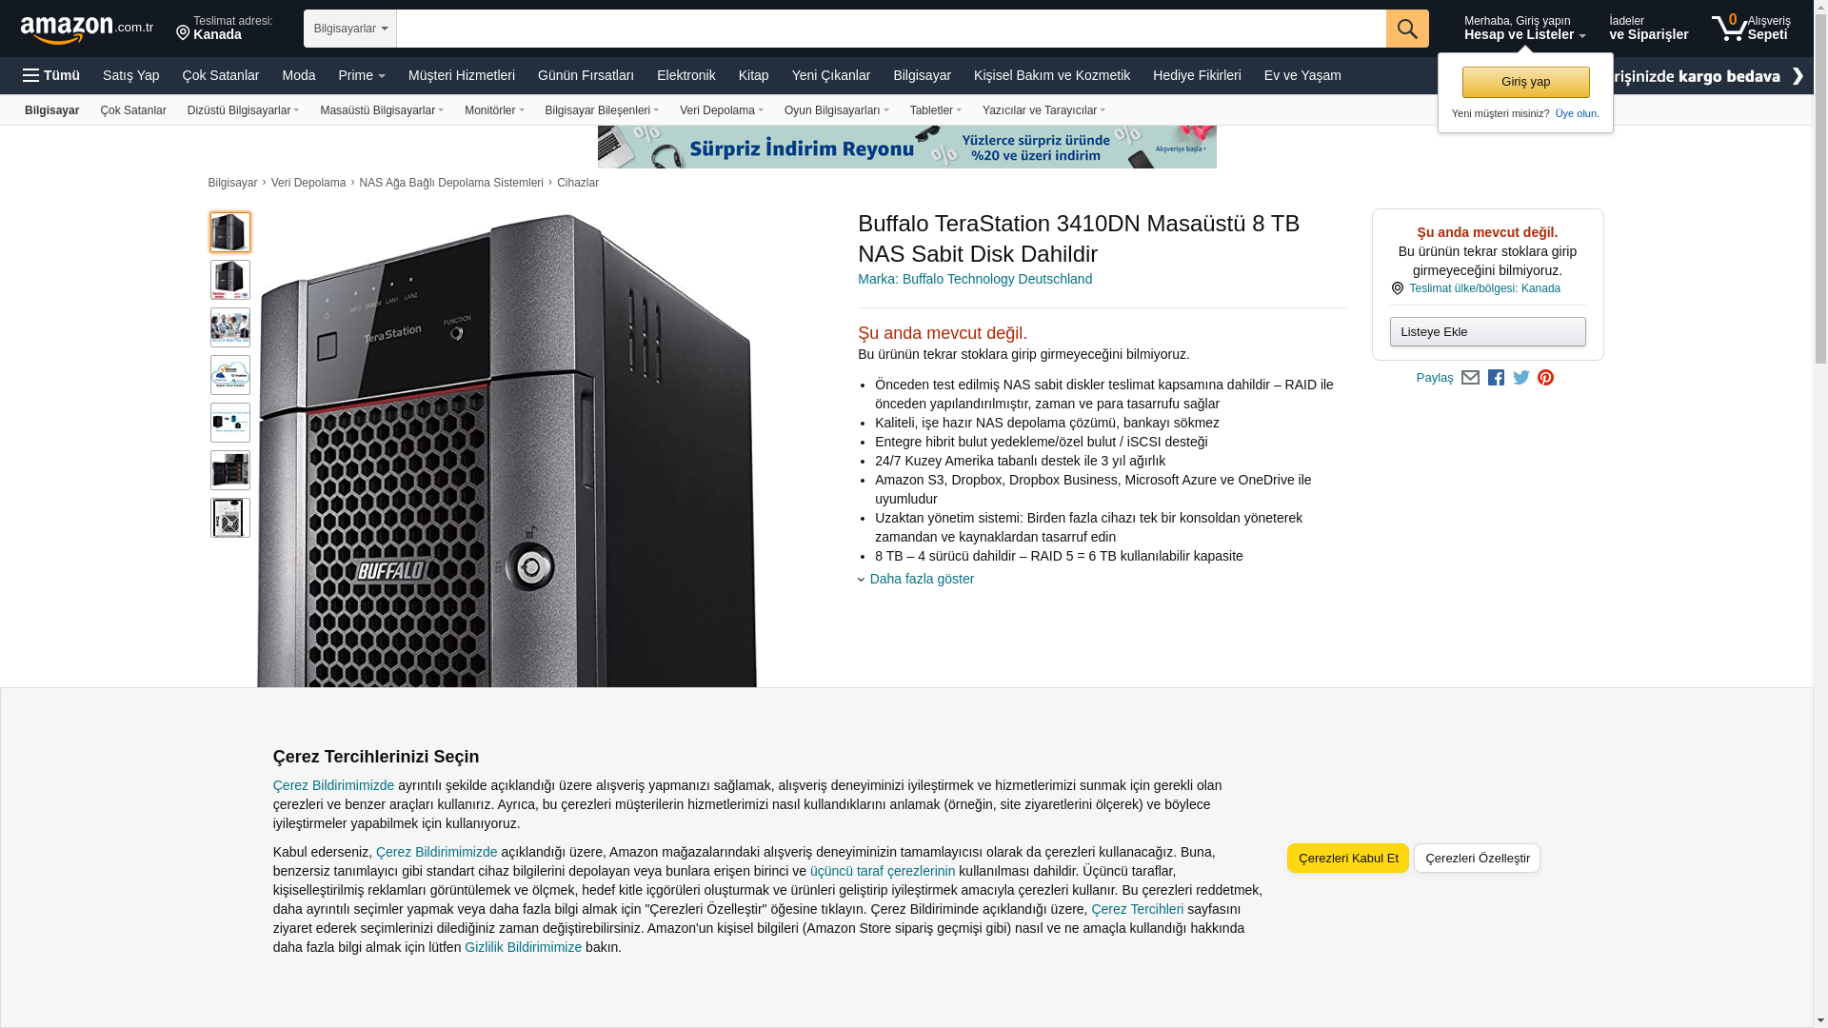
Task: Select the second product thumbnail
Action: 230,280
